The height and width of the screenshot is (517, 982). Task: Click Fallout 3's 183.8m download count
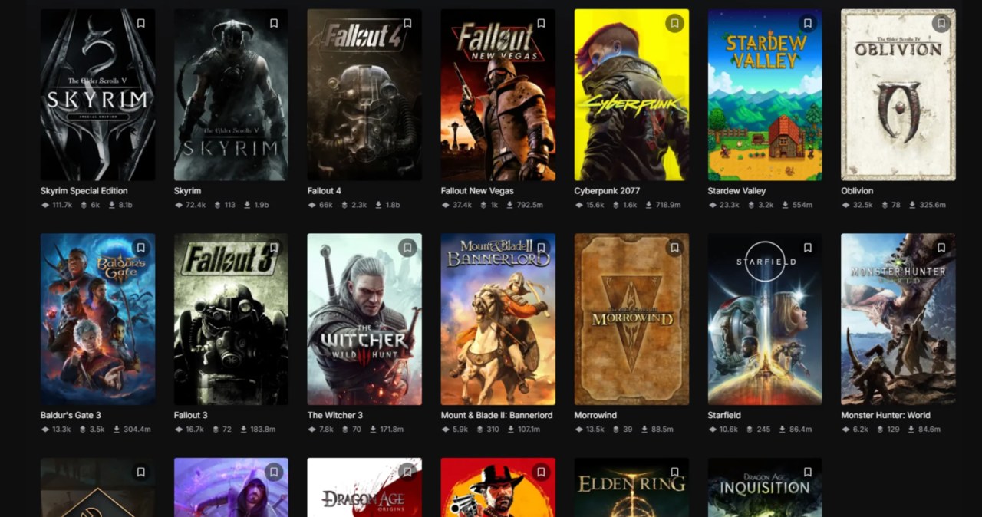(x=259, y=430)
